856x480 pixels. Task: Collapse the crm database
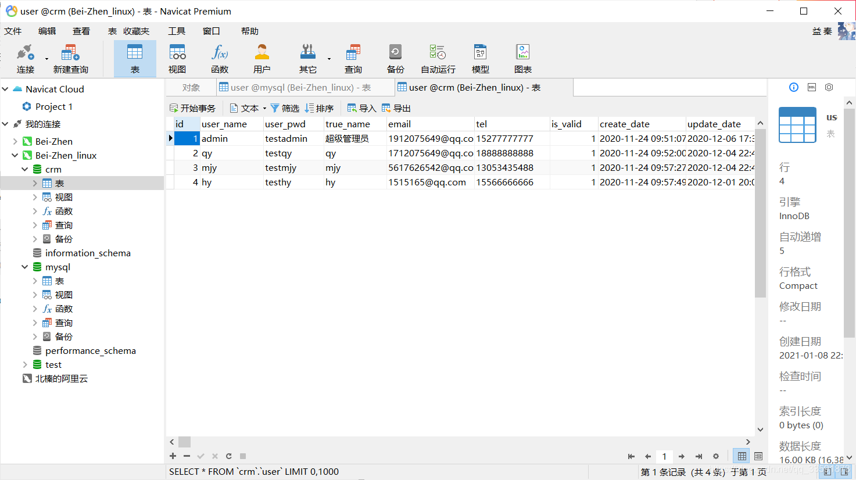pos(25,169)
